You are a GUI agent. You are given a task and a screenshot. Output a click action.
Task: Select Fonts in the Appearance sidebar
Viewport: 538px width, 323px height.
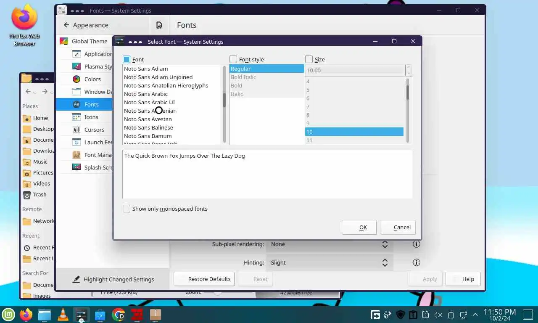tap(84, 104)
